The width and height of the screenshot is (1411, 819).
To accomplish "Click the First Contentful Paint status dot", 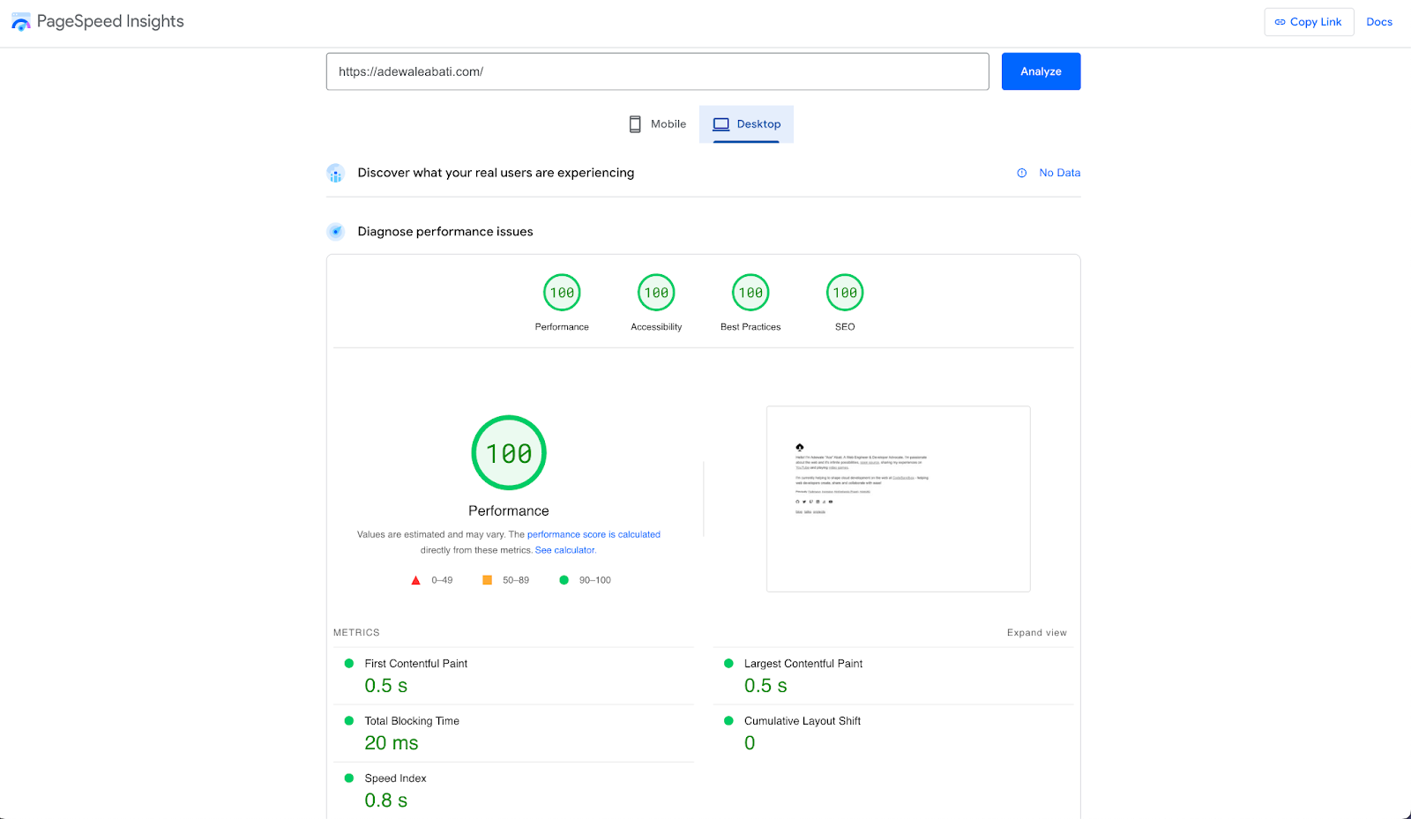I will tap(348, 663).
